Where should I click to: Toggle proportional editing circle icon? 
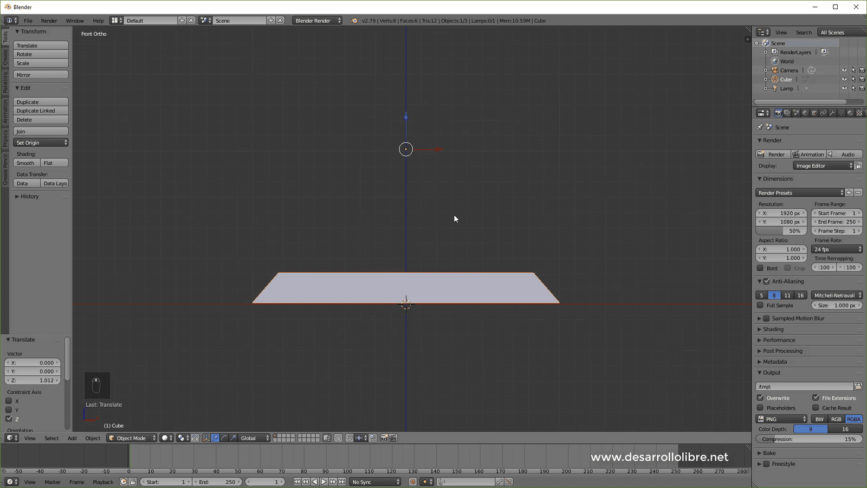[x=338, y=438]
